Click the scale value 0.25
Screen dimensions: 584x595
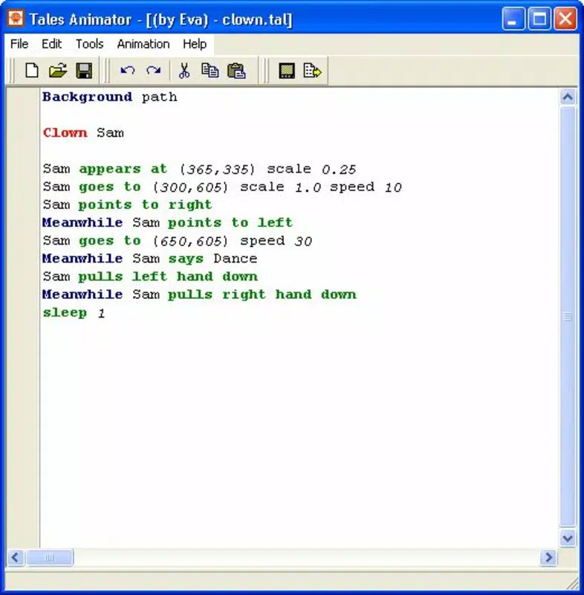coord(340,170)
